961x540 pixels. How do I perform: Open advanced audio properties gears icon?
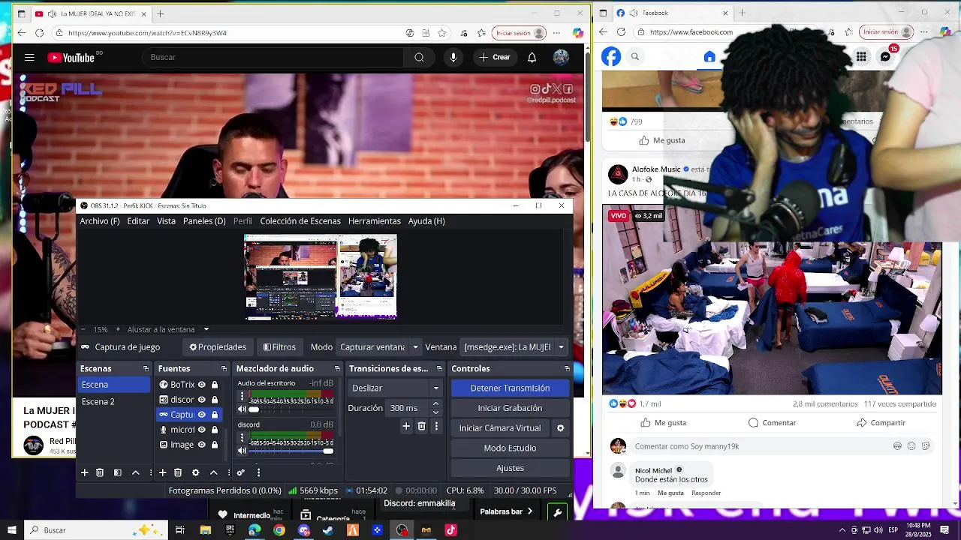pos(241,472)
